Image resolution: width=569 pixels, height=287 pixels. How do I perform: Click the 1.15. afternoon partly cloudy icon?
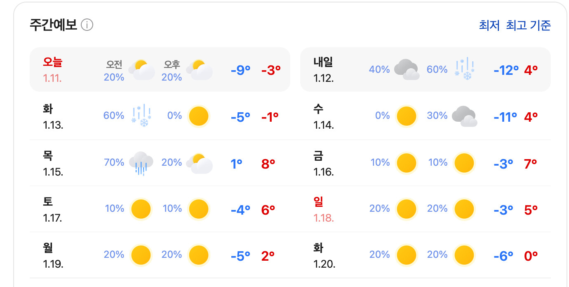[x=200, y=163]
